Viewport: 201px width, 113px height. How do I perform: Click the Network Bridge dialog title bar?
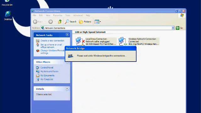point(100,48)
